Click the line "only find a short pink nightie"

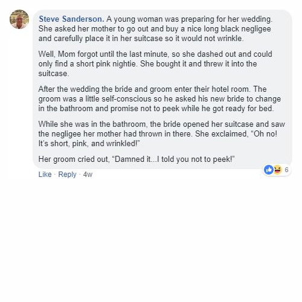coord(147,64)
